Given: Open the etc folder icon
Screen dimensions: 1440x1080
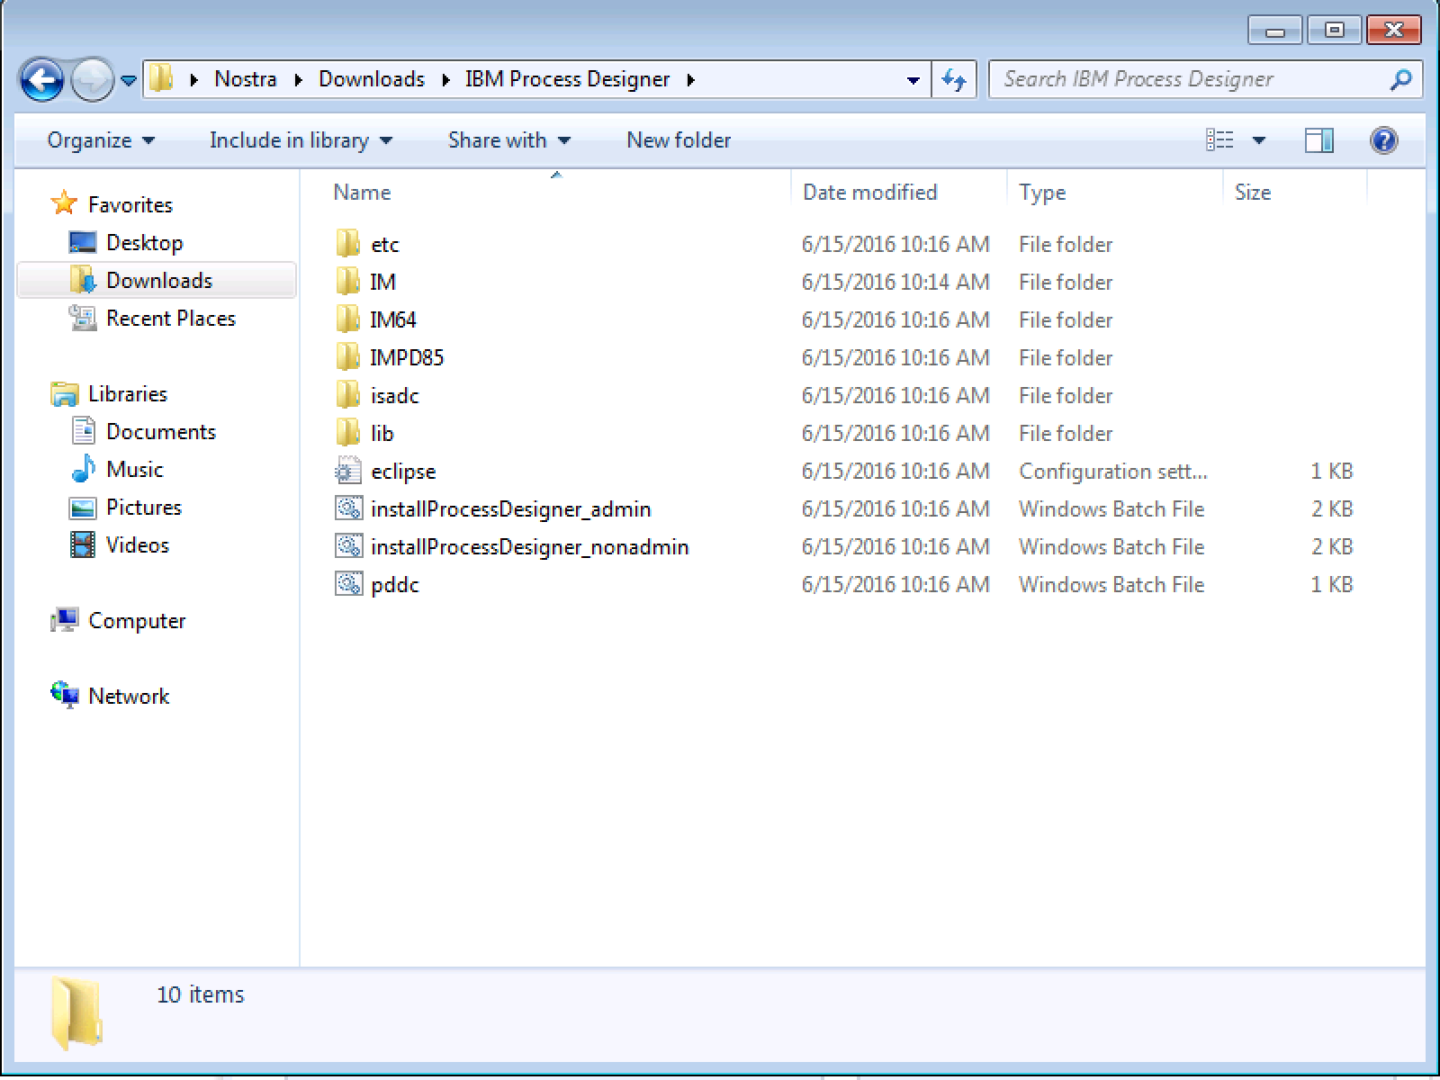Looking at the screenshot, I should 347,244.
